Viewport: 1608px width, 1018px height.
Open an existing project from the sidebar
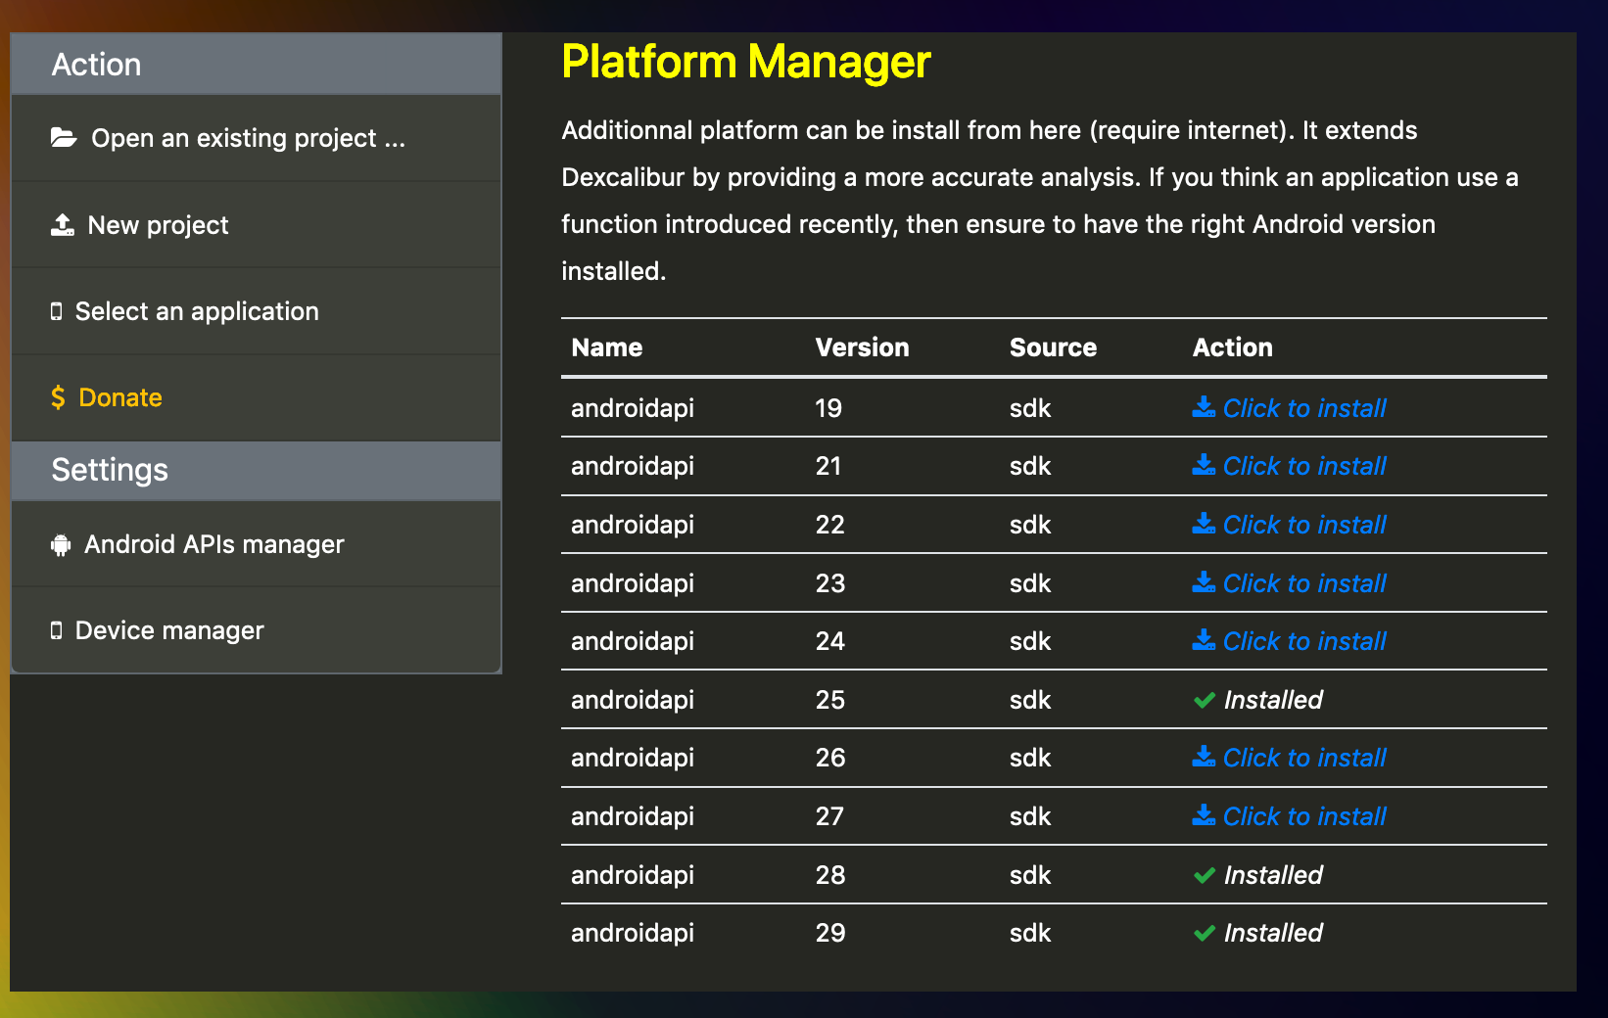256,138
